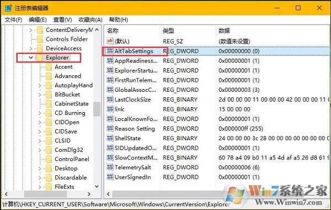Click the Registry Editor title bar icon
Screen dimensions: 331x210
tap(8, 8)
